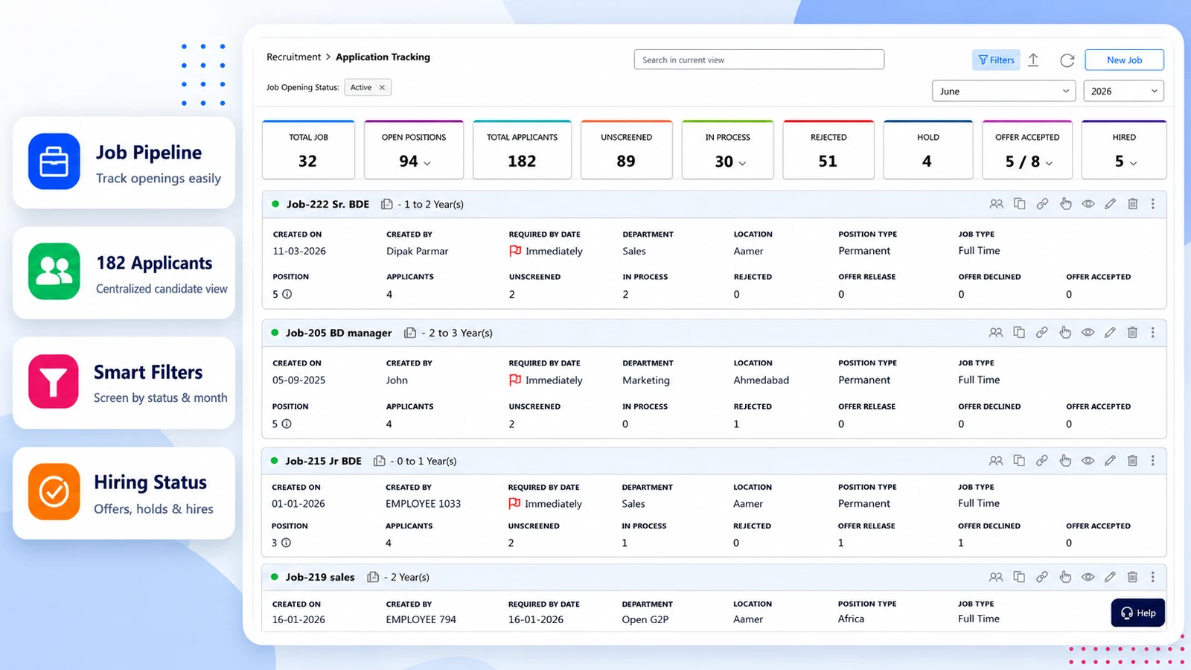Position info icon in Job-215 Jr BDE
This screenshot has width=1191, height=670.
[287, 543]
